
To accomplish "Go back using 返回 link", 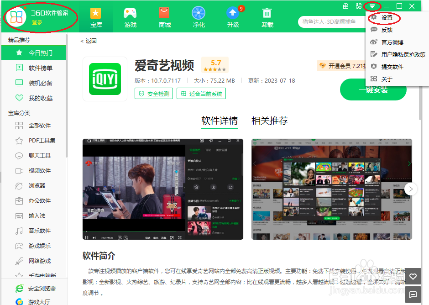I will coord(89,41).
